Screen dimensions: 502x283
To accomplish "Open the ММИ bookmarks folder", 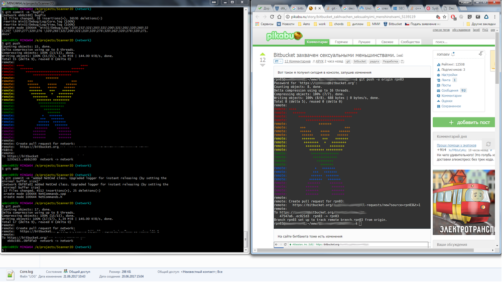I will [373, 24].
